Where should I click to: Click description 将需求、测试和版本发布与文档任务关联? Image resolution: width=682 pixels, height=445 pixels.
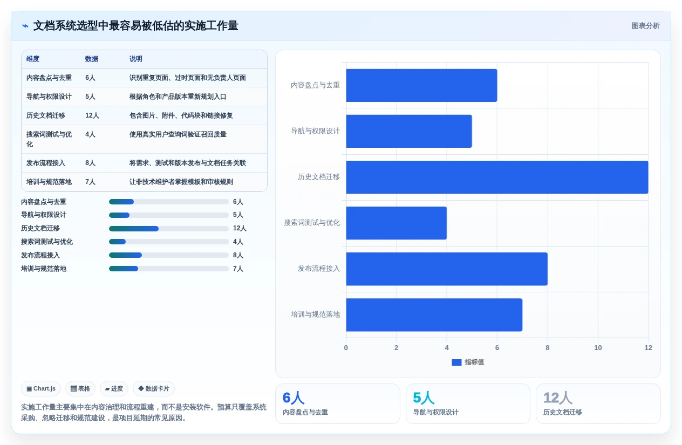[x=188, y=163]
